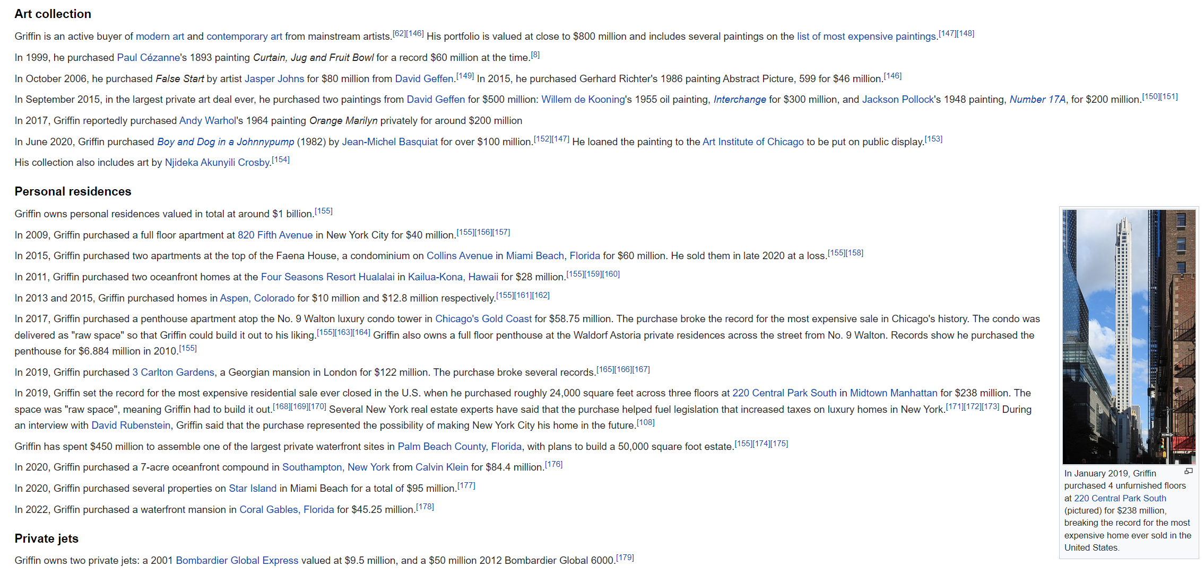Image resolution: width=1204 pixels, height=584 pixels.
Task: Open the Willem de Kooning link
Action: point(583,100)
